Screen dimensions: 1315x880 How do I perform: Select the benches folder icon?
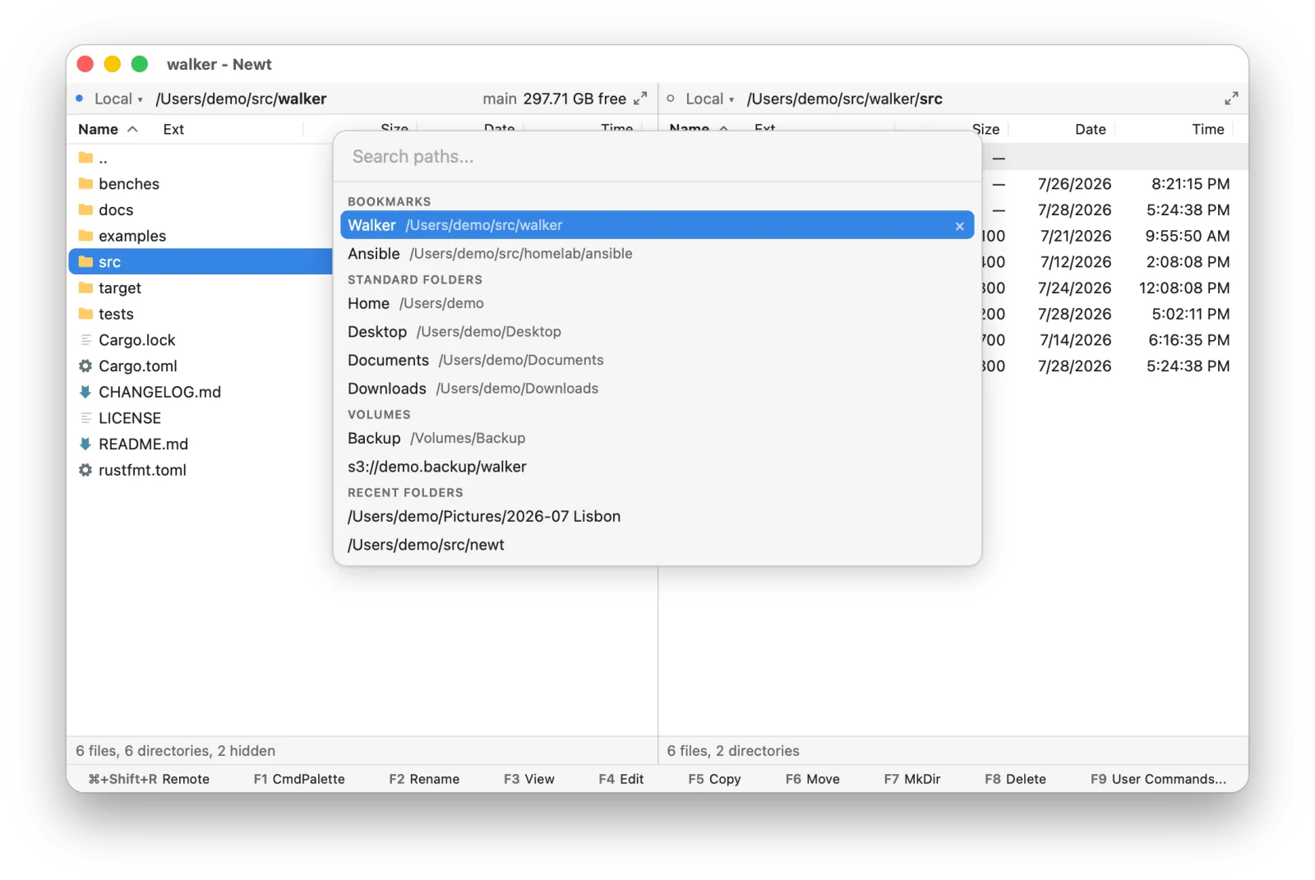click(x=85, y=183)
